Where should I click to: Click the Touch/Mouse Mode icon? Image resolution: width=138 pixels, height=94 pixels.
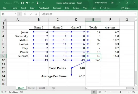[x=37, y=3]
